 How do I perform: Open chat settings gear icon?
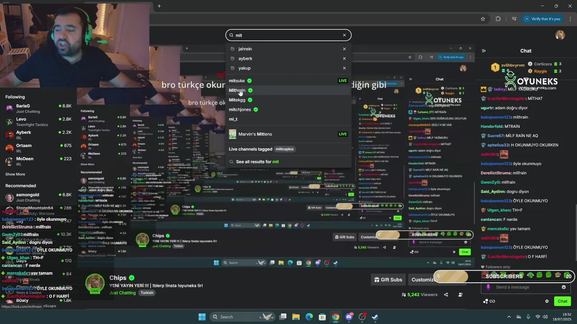click(x=547, y=301)
